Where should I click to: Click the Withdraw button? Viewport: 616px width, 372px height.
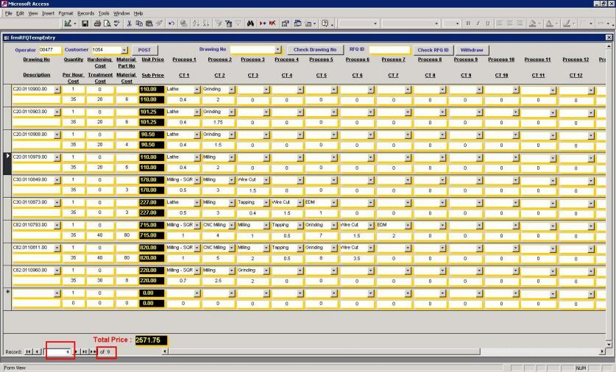pos(472,50)
